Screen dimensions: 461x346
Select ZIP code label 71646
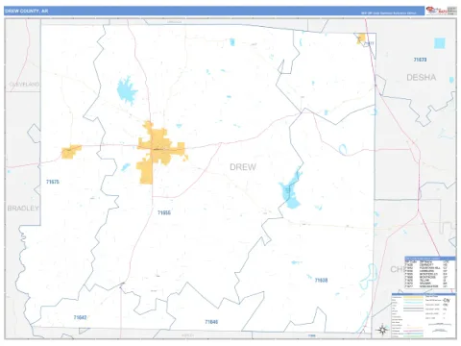click(x=211, y=322)
